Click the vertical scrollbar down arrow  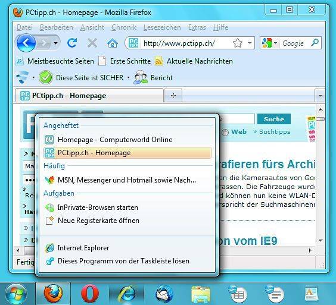pos(321,240)
